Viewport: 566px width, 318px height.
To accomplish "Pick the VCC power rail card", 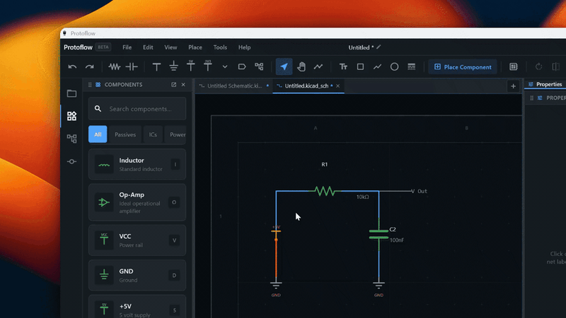I will tap(137, 240).
